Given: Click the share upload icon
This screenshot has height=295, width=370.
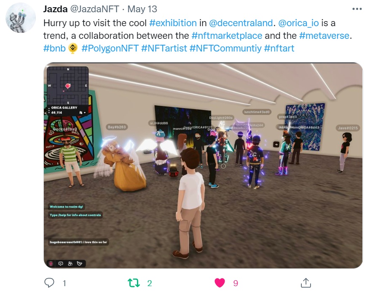Looking at the screenshot, I should [306, 283].
